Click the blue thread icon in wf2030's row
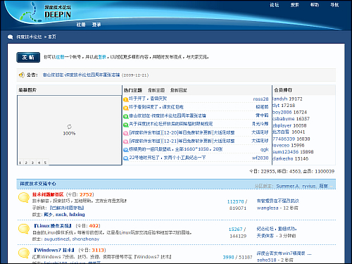352x264 pixels. point(126,158)
